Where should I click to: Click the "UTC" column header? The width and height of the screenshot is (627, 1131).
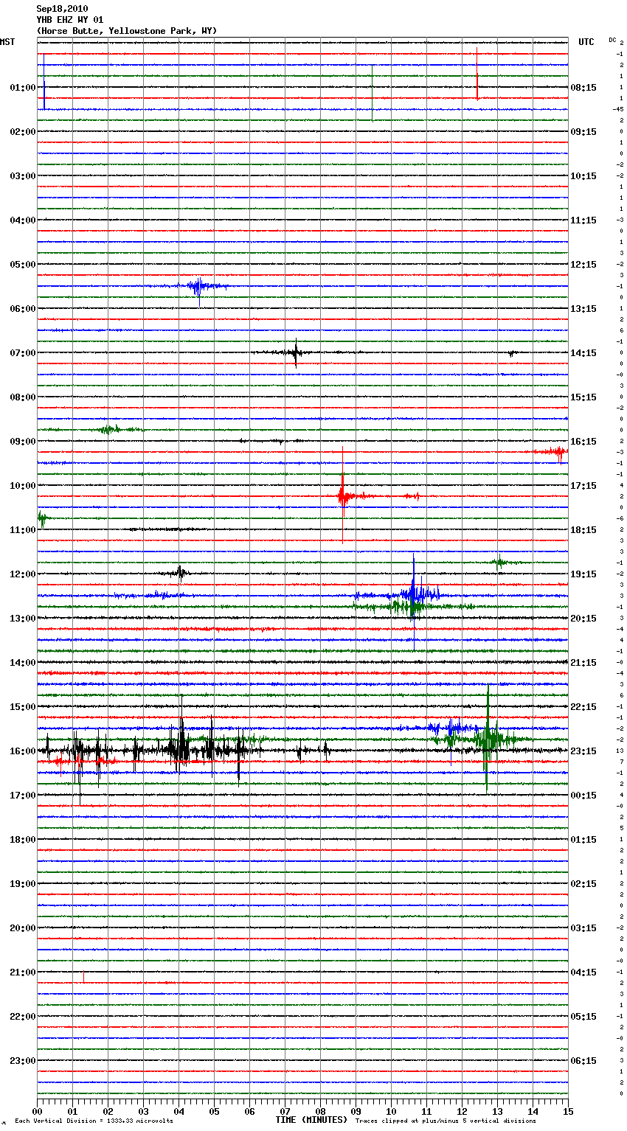coord(586,42)
